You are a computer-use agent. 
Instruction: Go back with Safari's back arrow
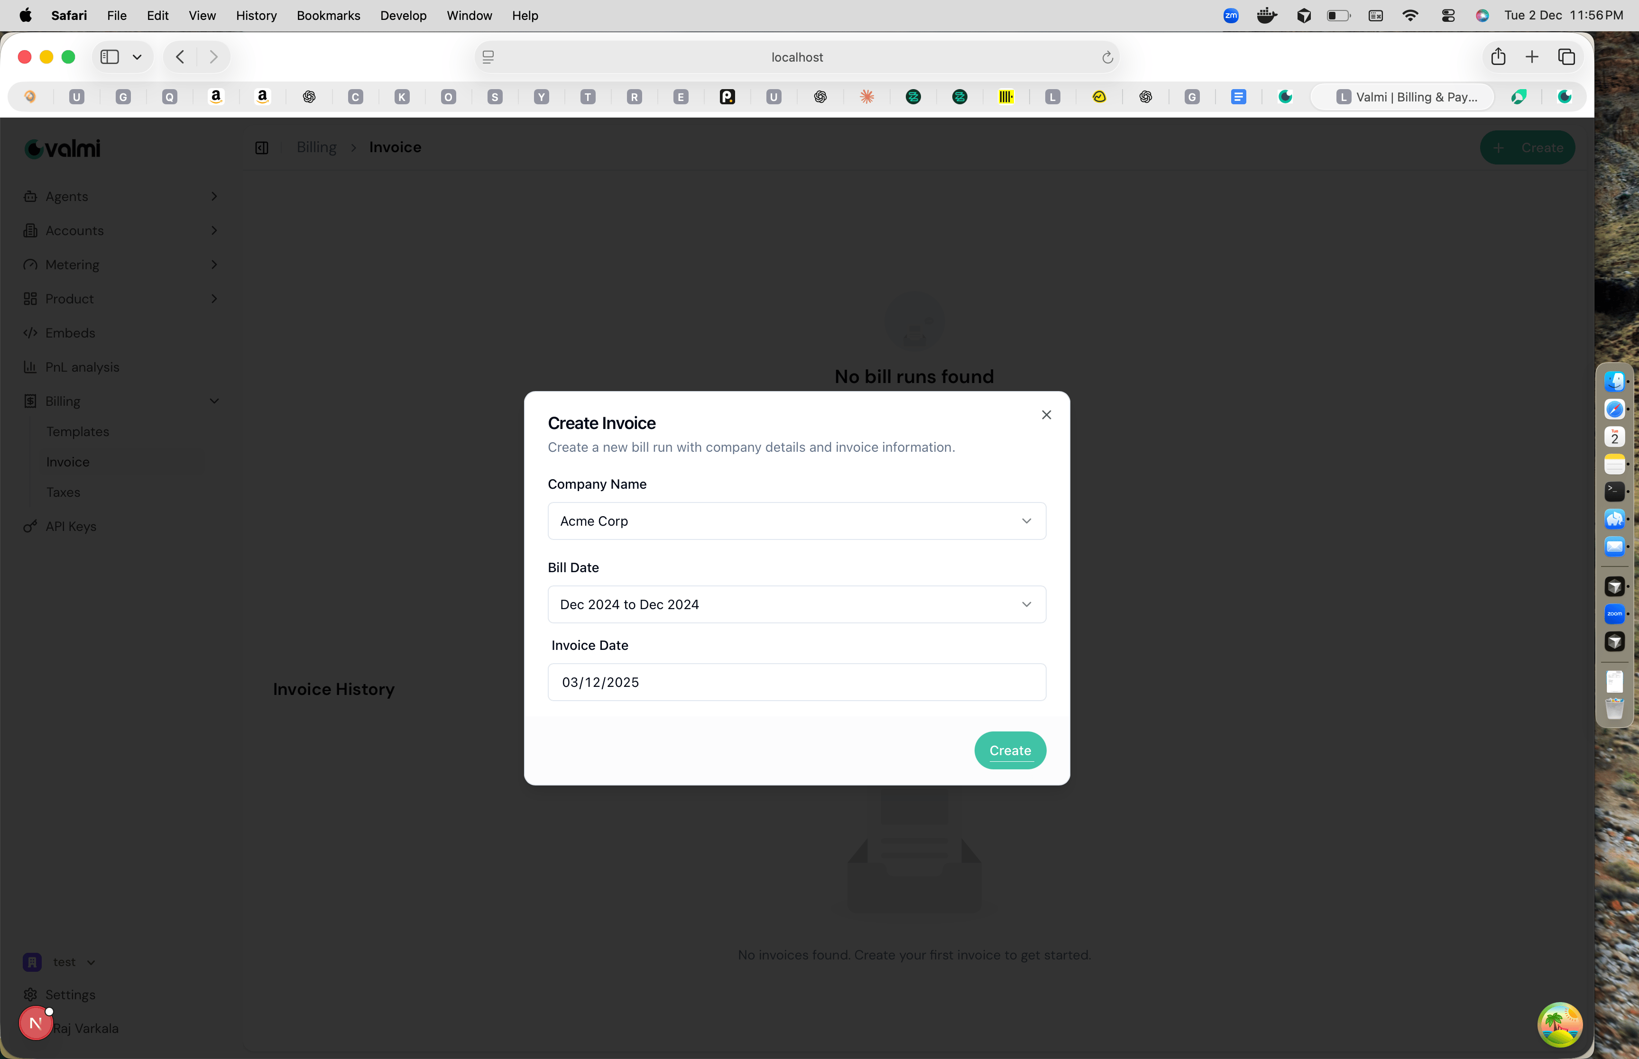pyautogui.click(x=180, y=56)
